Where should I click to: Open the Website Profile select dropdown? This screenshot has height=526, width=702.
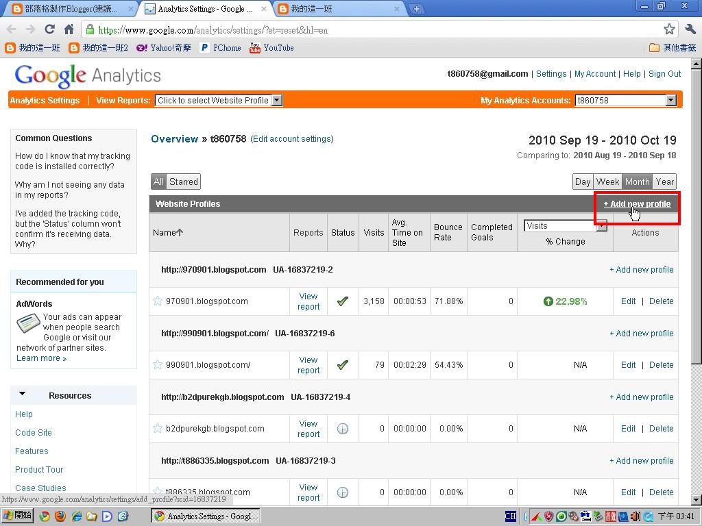[219, 101]
